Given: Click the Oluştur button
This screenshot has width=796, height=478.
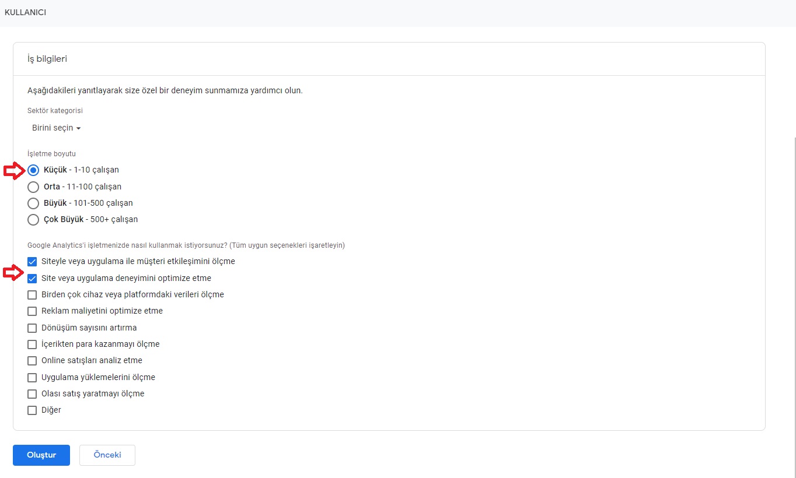Looking at the screenshot, I should (x=41, y=455).
